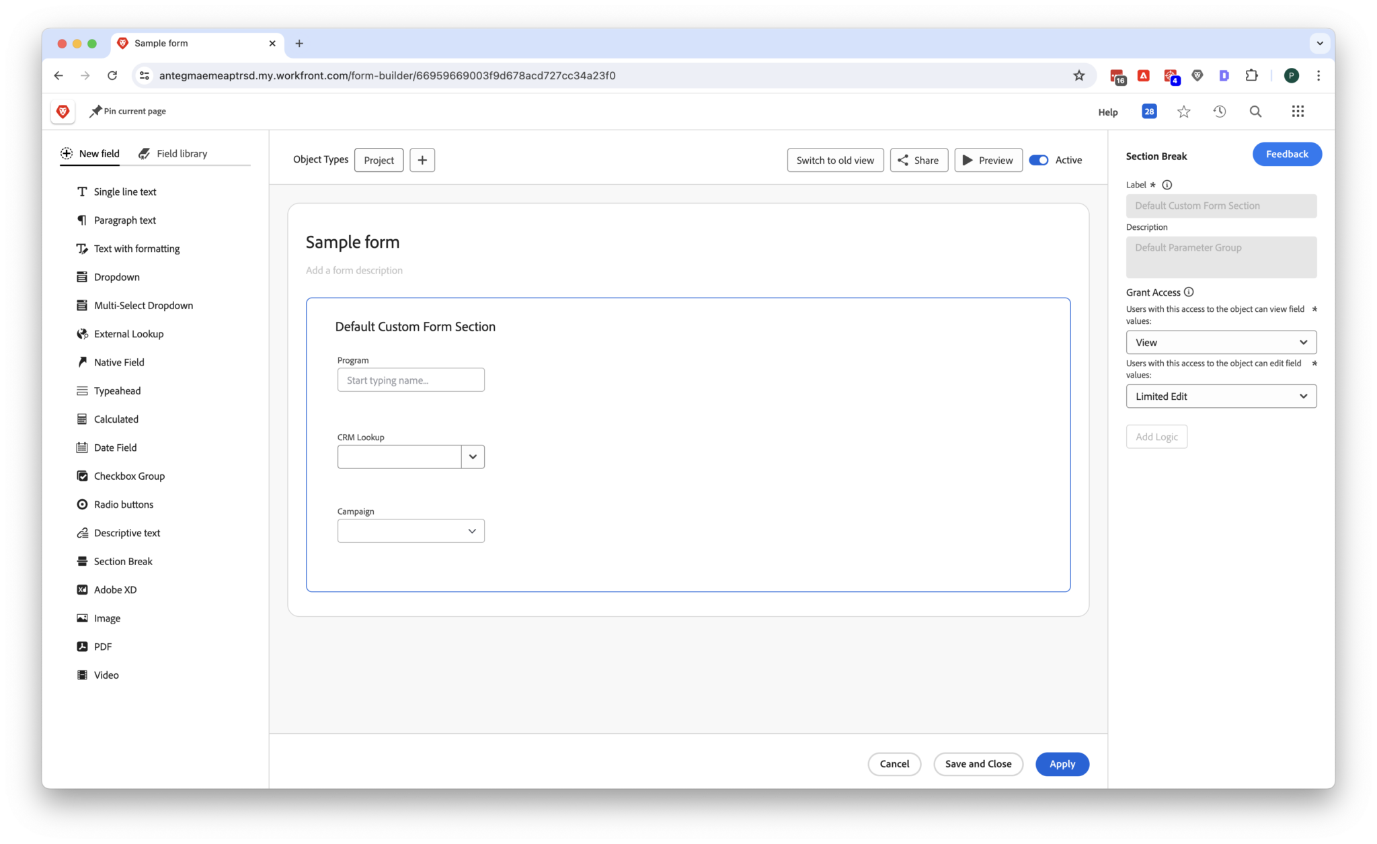Insert an Adobe XD field
Image resolution: width=1377 pixels, height=844 pixels.
[x=115, y=589]
